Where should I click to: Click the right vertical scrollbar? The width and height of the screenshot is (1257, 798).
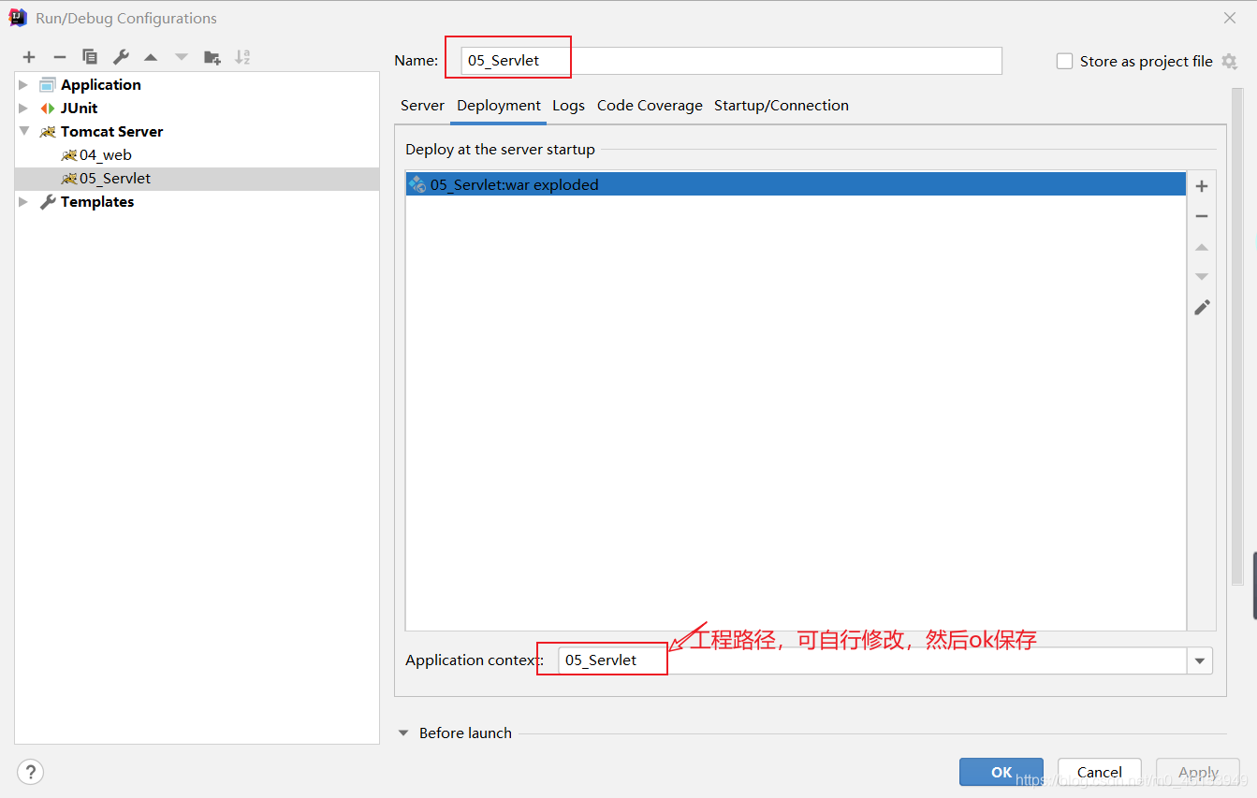coord(1238,337)
